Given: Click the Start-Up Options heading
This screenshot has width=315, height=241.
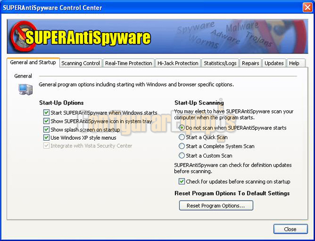Looking at the screenshot, I should click(61, 102).
